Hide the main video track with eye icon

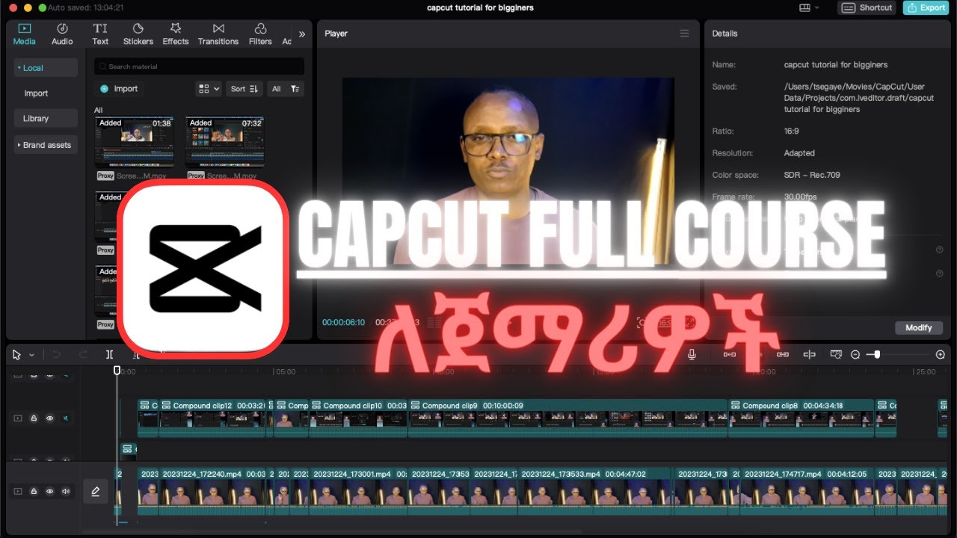tap(49, 491)
